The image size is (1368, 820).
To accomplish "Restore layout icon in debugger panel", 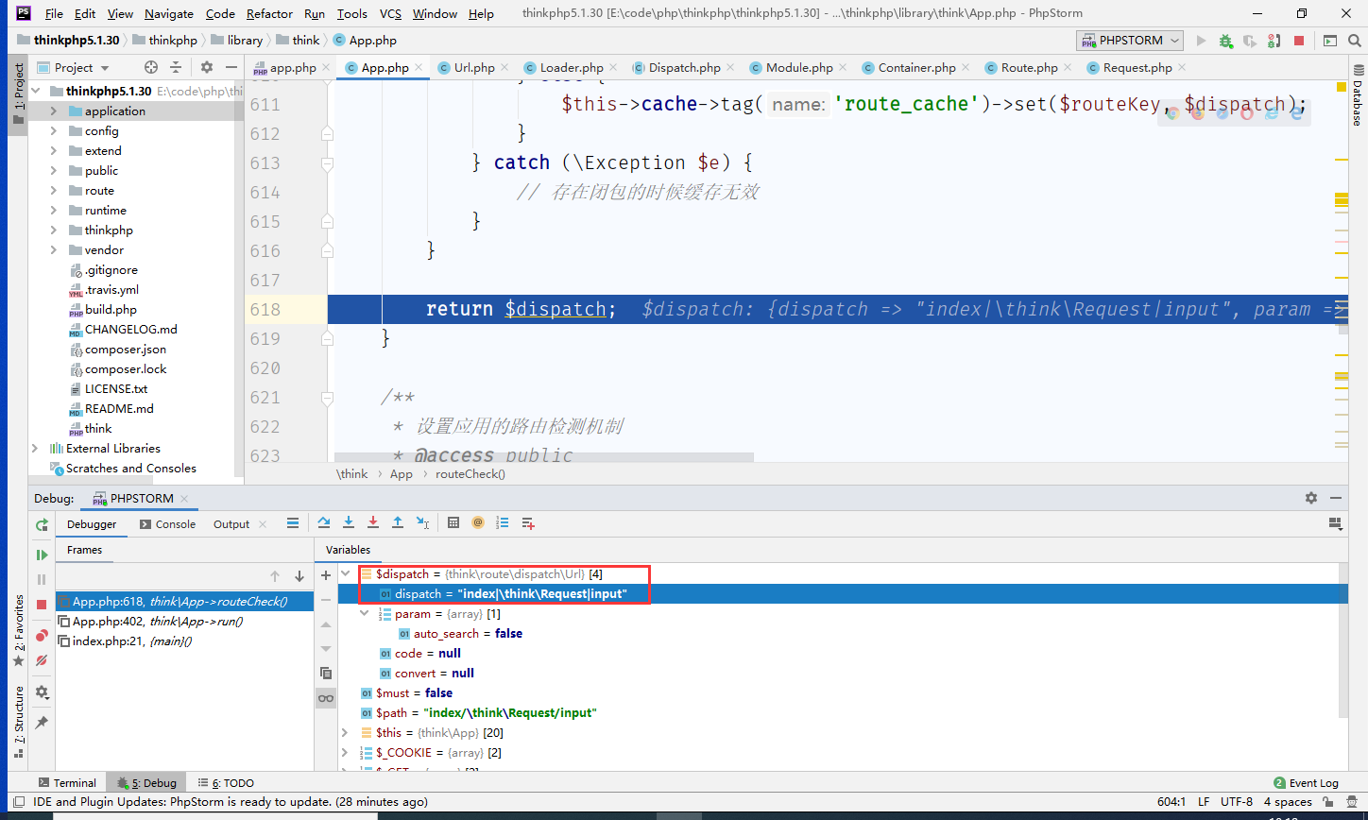I will 1336,522.
